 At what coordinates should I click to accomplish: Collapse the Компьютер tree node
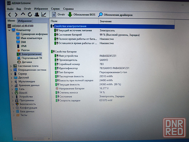click(10, 30)
